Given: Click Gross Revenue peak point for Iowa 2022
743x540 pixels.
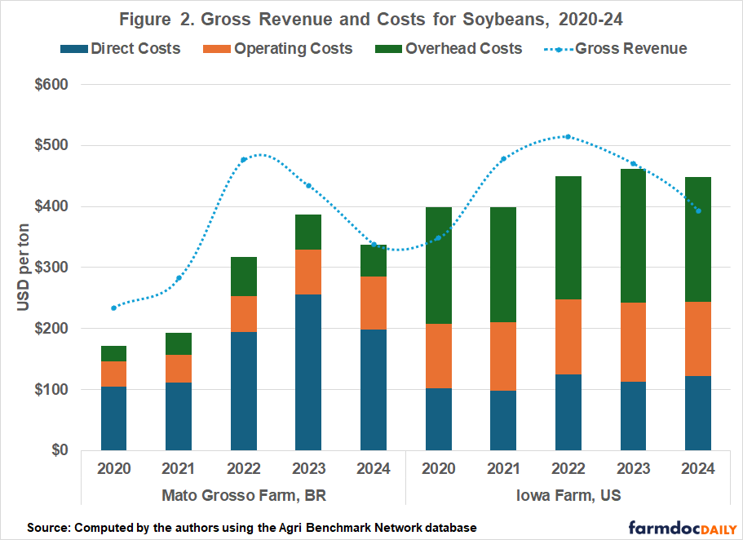Looking at the screenshot, I should [568, 137].
